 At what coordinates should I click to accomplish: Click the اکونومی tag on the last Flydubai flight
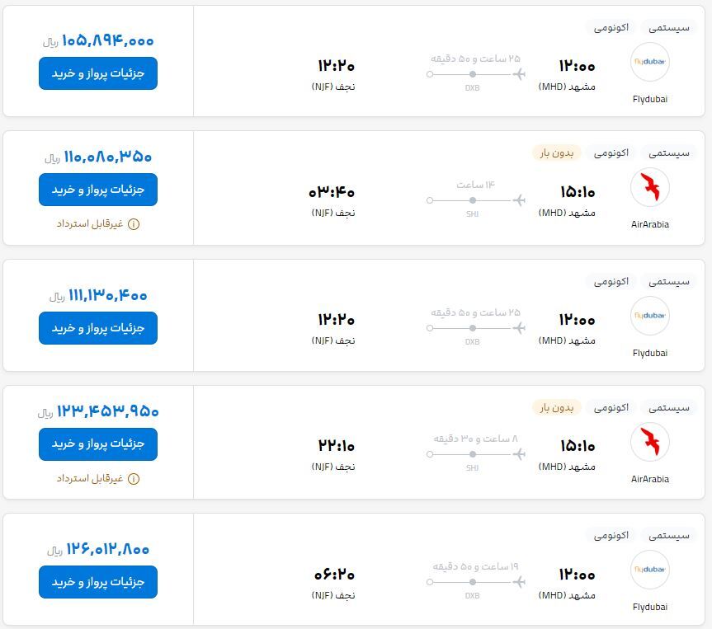[x=611, y=536]
